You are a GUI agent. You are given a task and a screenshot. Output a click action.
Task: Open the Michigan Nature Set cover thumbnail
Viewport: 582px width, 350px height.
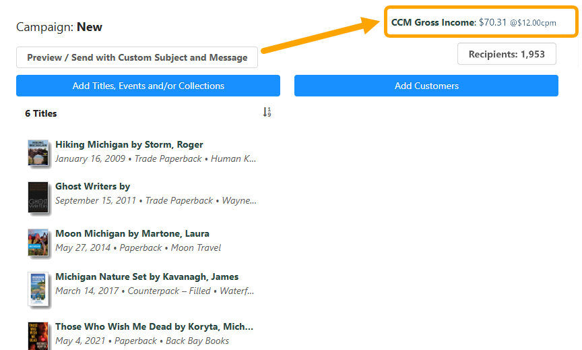(x=38, y=289)
